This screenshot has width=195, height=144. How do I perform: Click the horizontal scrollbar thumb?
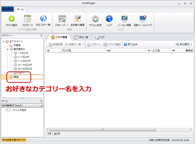click(102, 129)
